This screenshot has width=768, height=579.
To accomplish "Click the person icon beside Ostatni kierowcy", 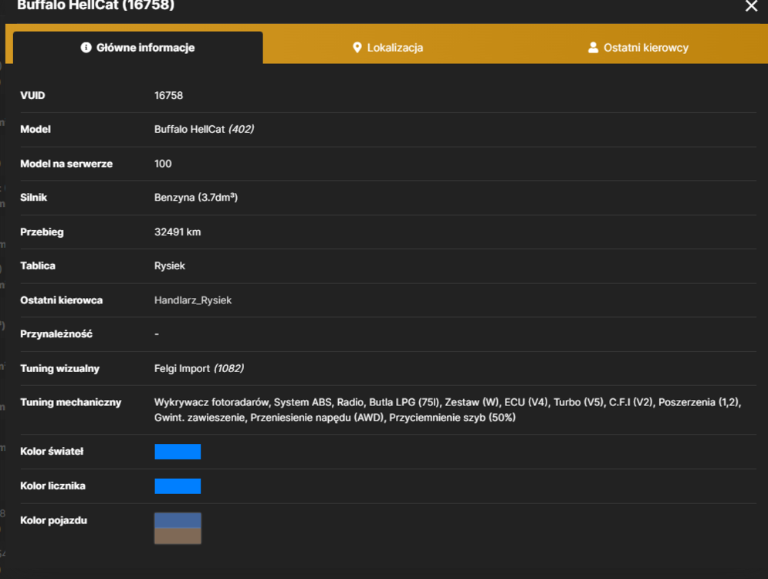I will [593, 48].
